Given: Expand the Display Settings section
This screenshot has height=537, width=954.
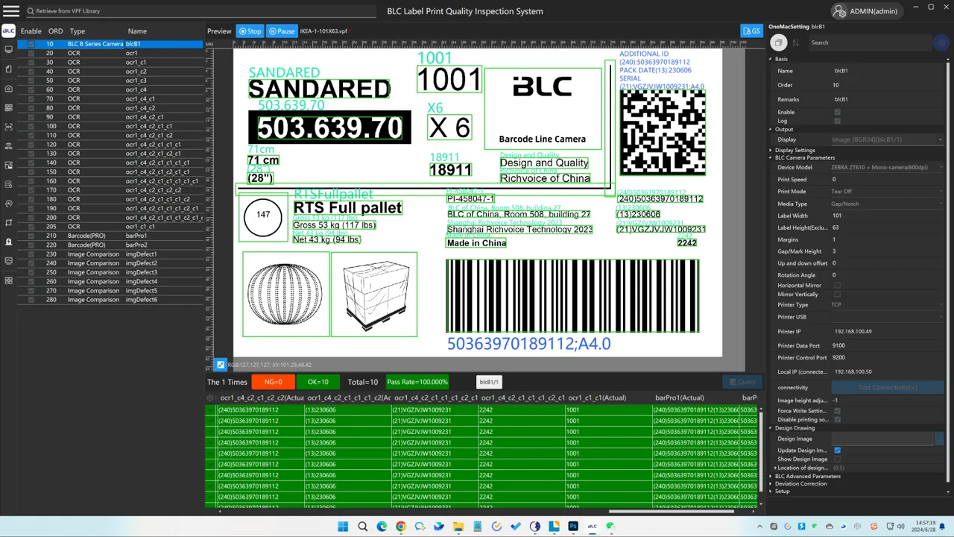Looking at the screenshot, I should pyautogui.click(x=771, y=151).
